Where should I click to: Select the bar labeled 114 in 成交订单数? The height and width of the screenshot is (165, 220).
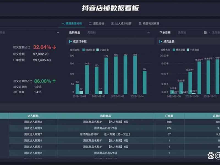point(145,82)
